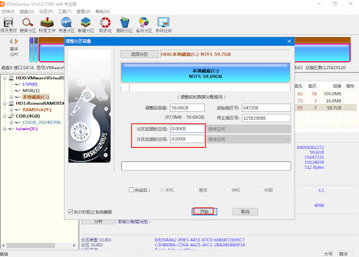This screenshot has width=359, height=257.
Task: Select the 待机 standby radio option
Action: (x=228, y=190)
